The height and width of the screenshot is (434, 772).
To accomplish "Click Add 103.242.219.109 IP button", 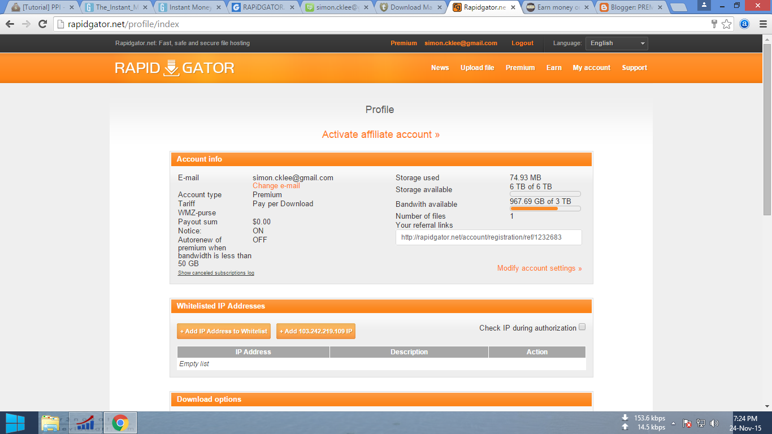I will pyautogui.click(x=316, y=331).
